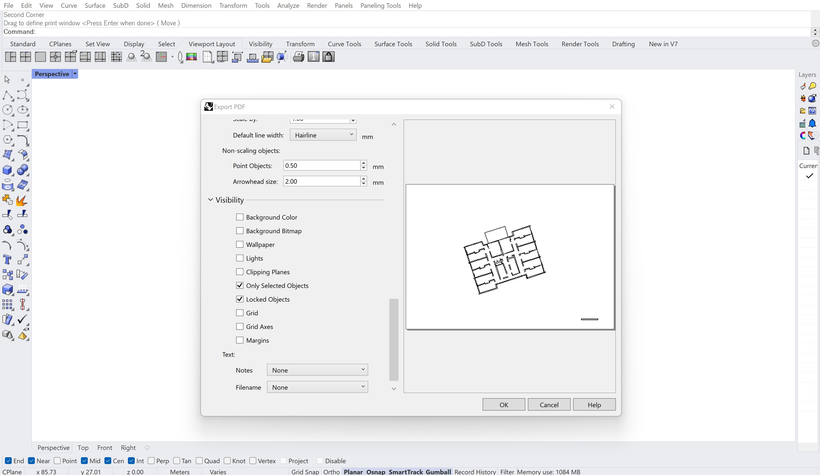This screenshot has width=820, height=475.
Task: Collapse the Visibility section
Action: pyautogui.click(x=211, y=200)
